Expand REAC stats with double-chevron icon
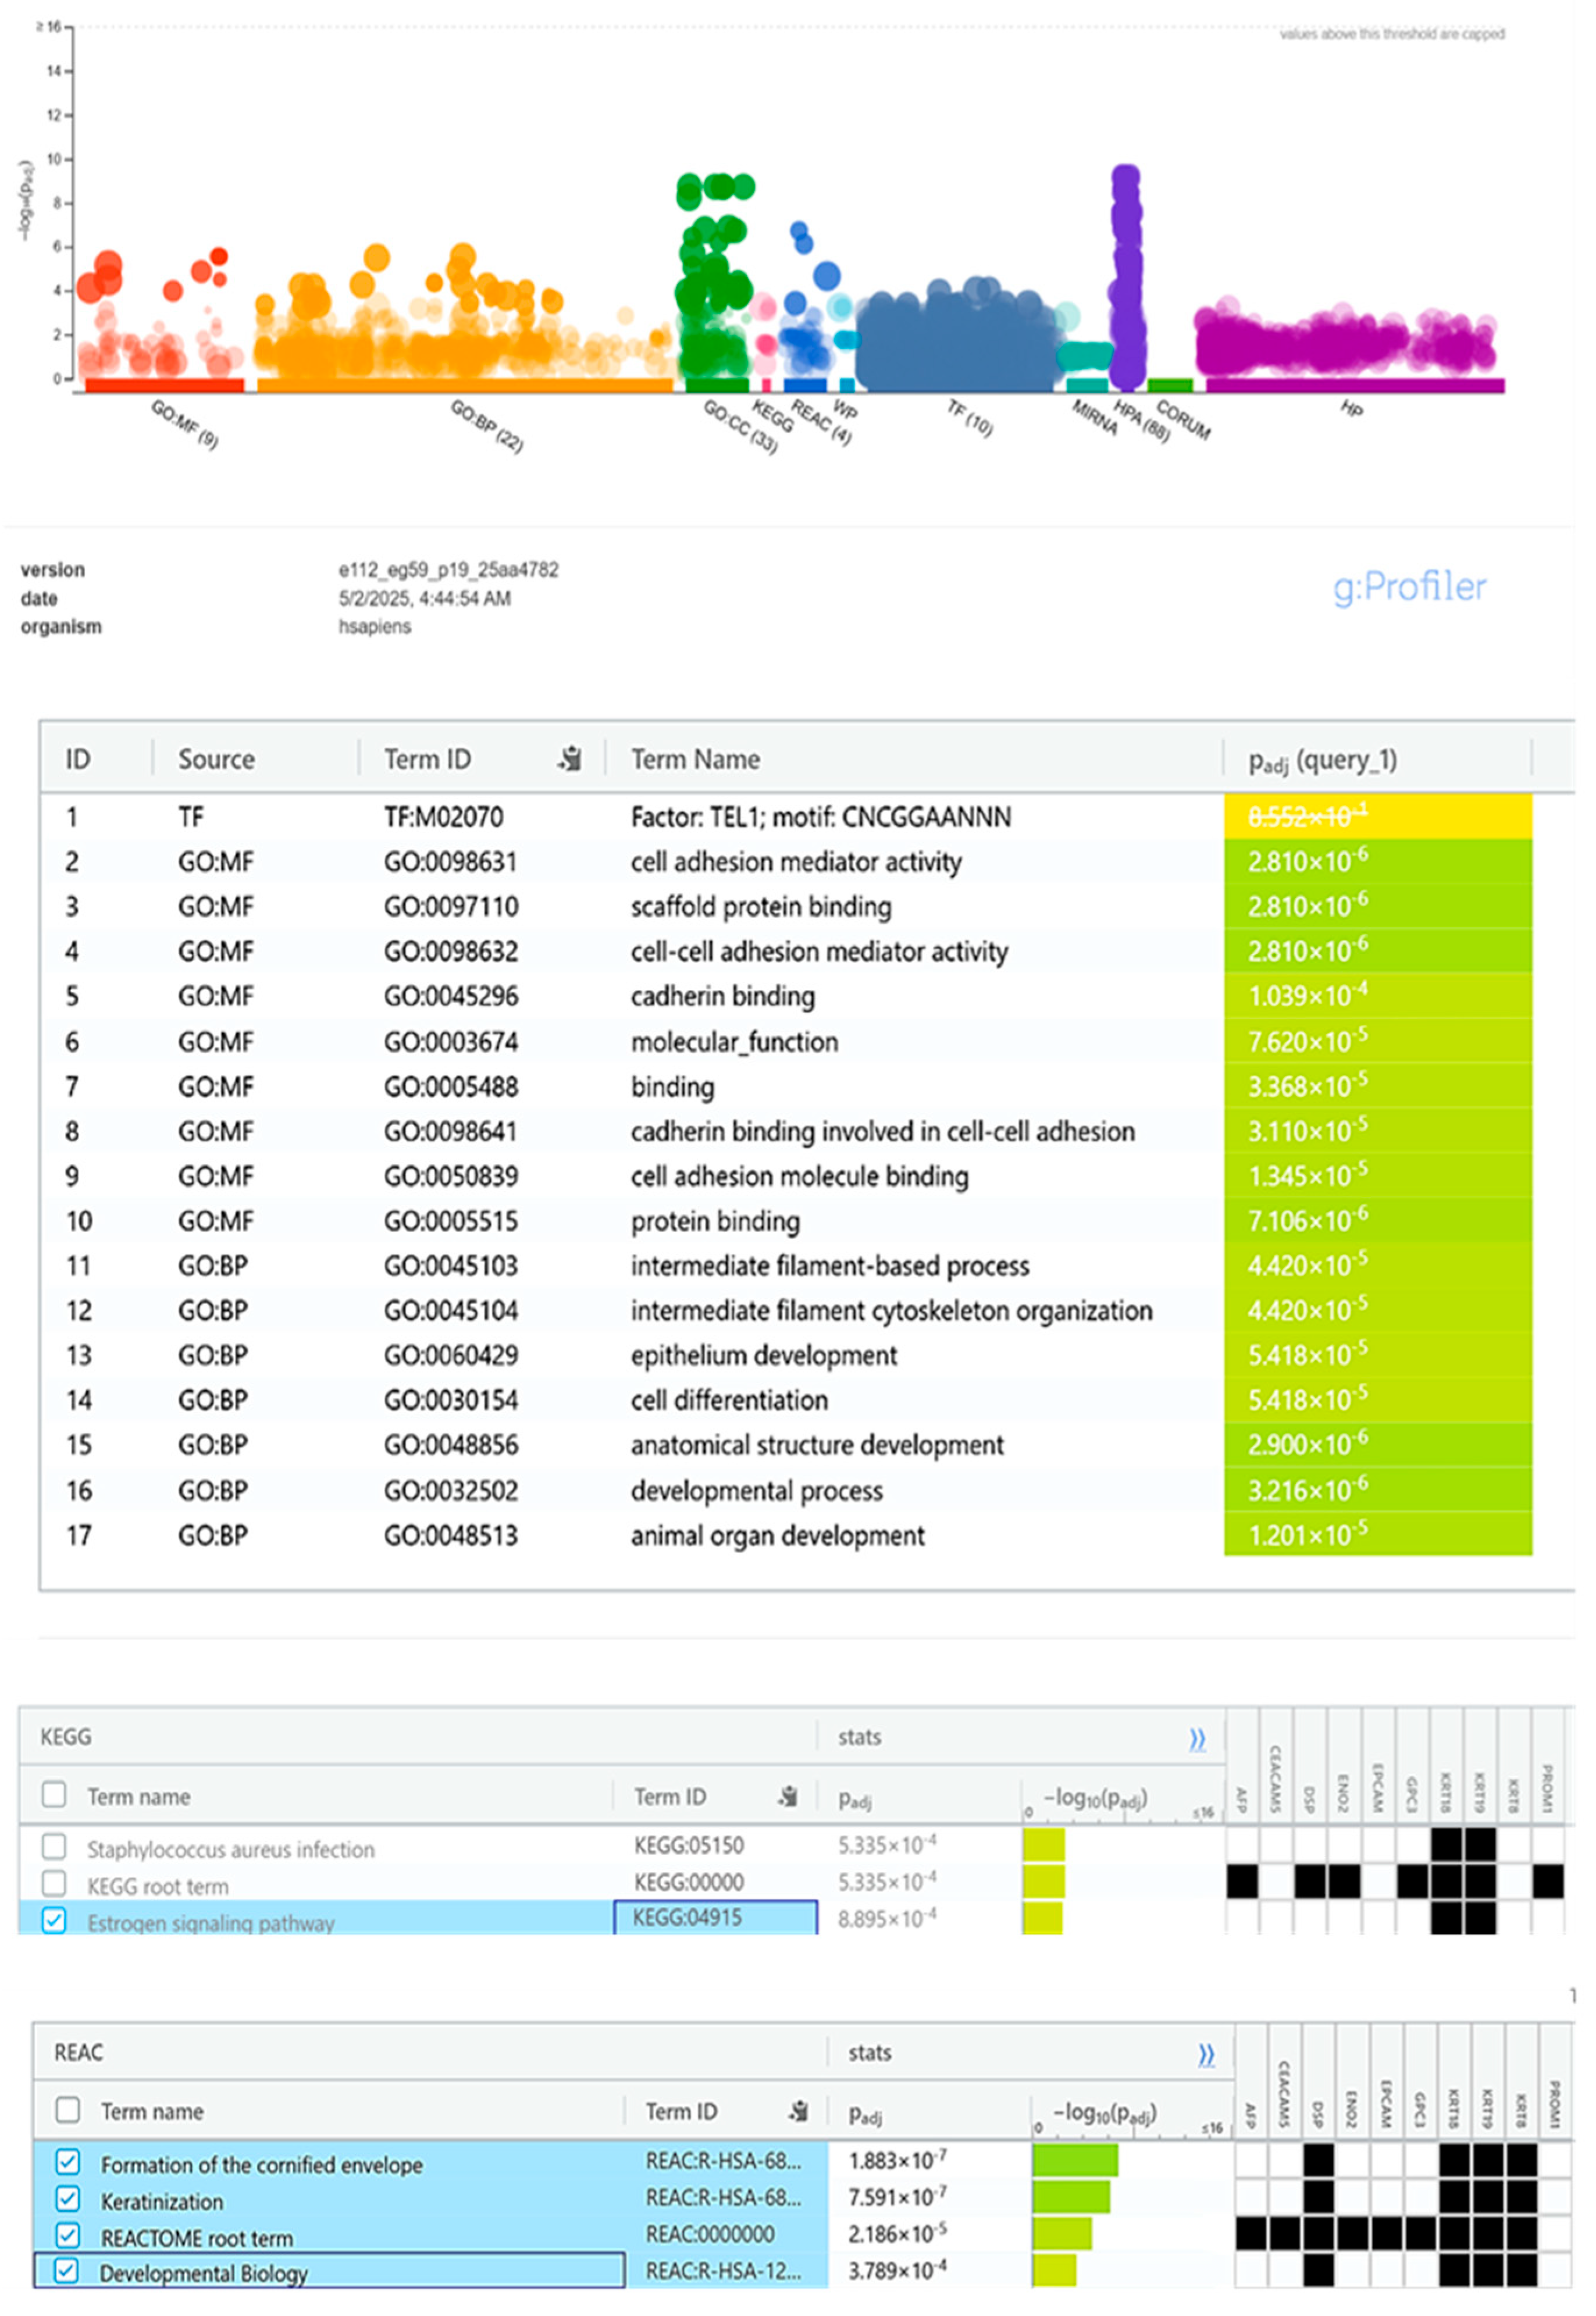 pyautogui.click(x=1207, y=2055)
